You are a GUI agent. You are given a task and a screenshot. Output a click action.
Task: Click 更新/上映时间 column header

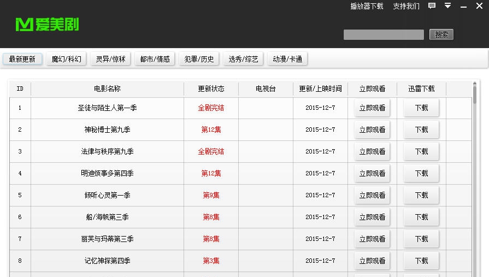click(320, 89)
